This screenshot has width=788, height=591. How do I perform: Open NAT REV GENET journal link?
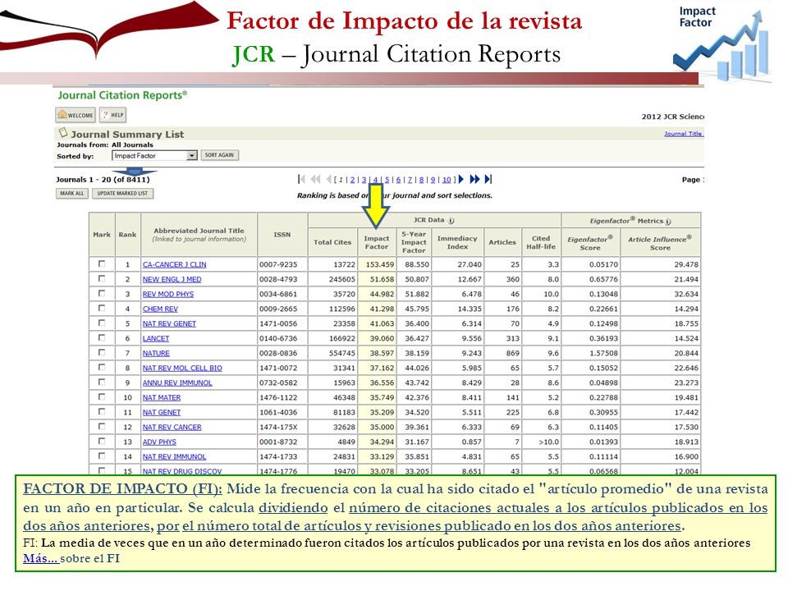pyautogui.click(x=169, y=323)
